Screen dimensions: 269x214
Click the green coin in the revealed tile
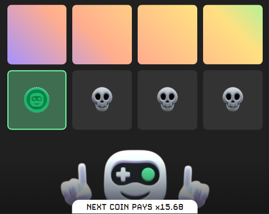[x=37, y=100]
